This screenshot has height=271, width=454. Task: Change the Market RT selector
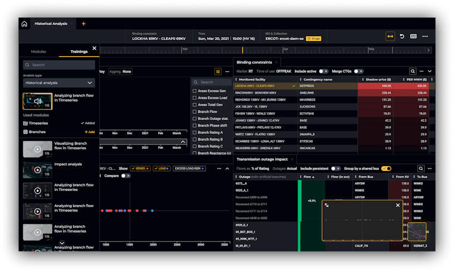[245, 71]
